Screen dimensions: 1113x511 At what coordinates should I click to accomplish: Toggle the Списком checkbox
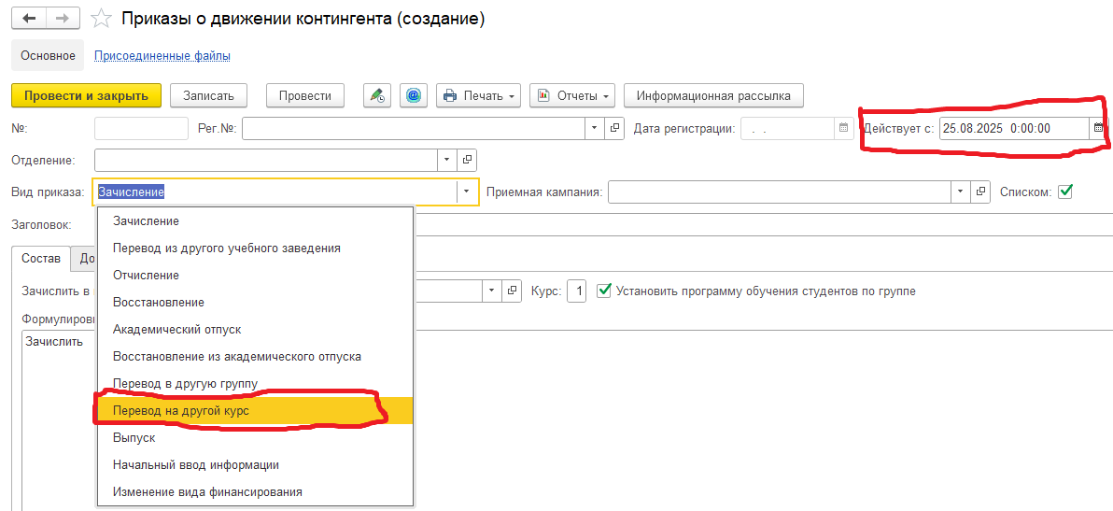[1065, 192]
